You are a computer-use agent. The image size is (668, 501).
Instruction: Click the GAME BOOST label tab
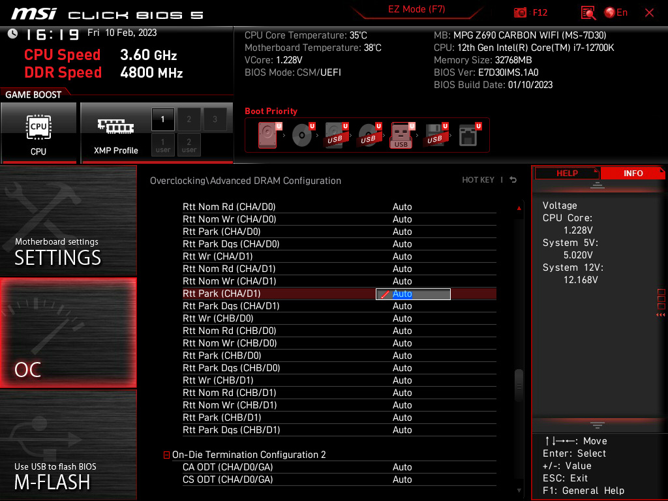click(x=33, y=95)
